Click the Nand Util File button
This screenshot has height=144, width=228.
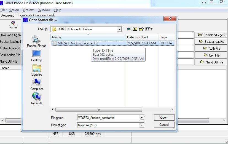point(211,62)
